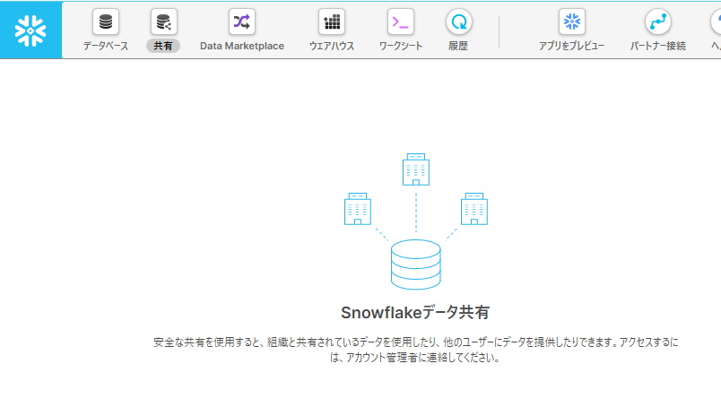Click the Snowflakeデータ共有 heading
Image resolution: width=721 pixels, height=416 pixels.
[x=415, y=313]
